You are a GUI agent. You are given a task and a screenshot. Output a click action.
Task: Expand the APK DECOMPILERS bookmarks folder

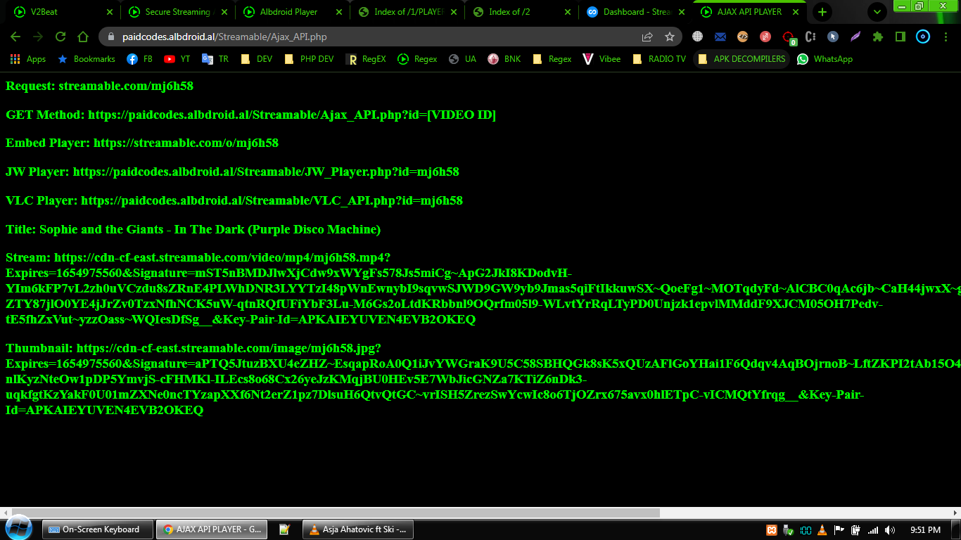742,59
